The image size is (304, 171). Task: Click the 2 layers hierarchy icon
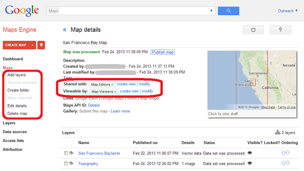[277, 132]
